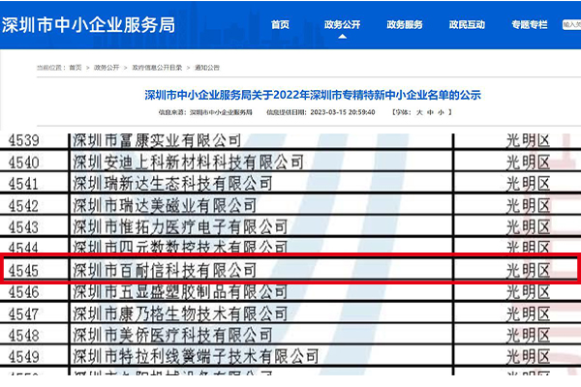Go to 政务服务 in the top navigation
This screenshot has height=387, width=581.
tap(405, 25)
